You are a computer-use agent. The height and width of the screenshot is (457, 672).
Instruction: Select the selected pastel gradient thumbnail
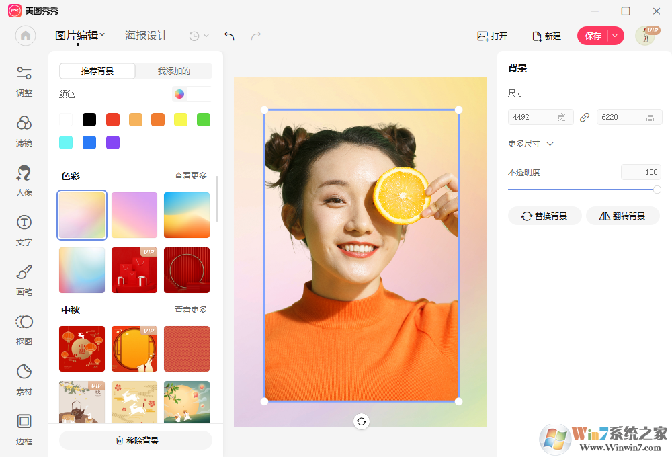(x=82, y=215)
